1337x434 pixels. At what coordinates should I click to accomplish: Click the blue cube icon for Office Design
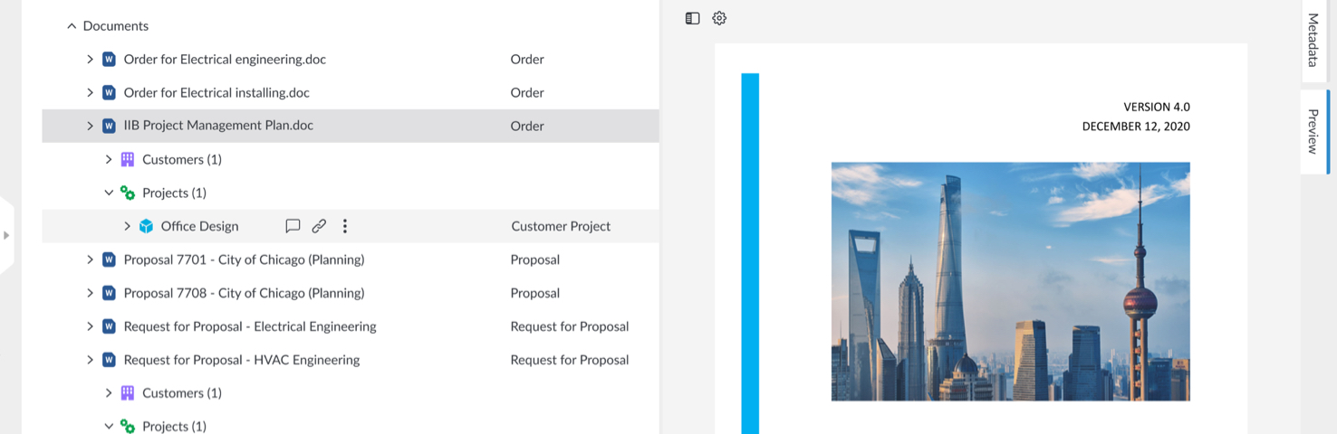(x=146, y=226)
